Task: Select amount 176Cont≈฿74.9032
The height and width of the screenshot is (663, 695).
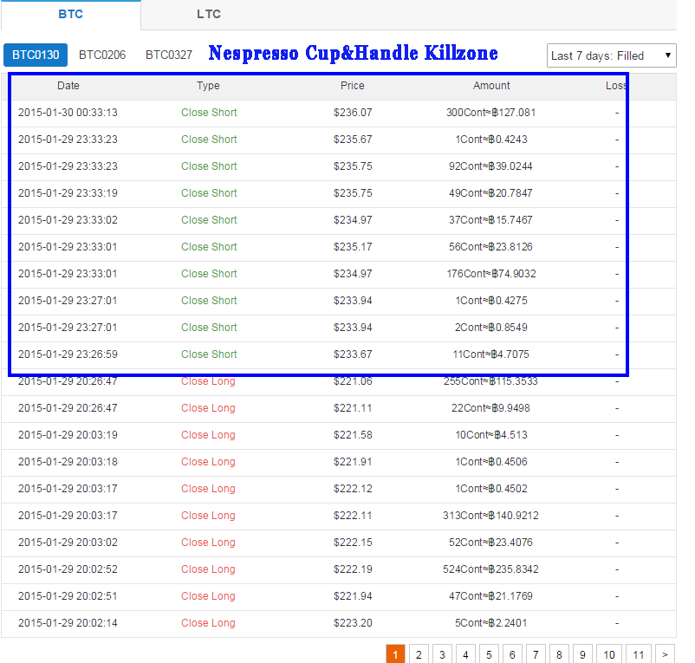Action: pyautogui.click(x=491, y=274)
